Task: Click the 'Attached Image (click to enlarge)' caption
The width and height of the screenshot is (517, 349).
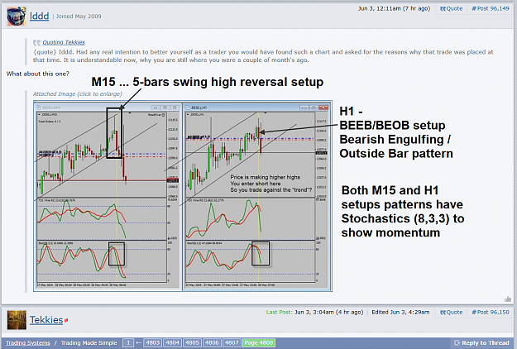Action: coord(78,94)
